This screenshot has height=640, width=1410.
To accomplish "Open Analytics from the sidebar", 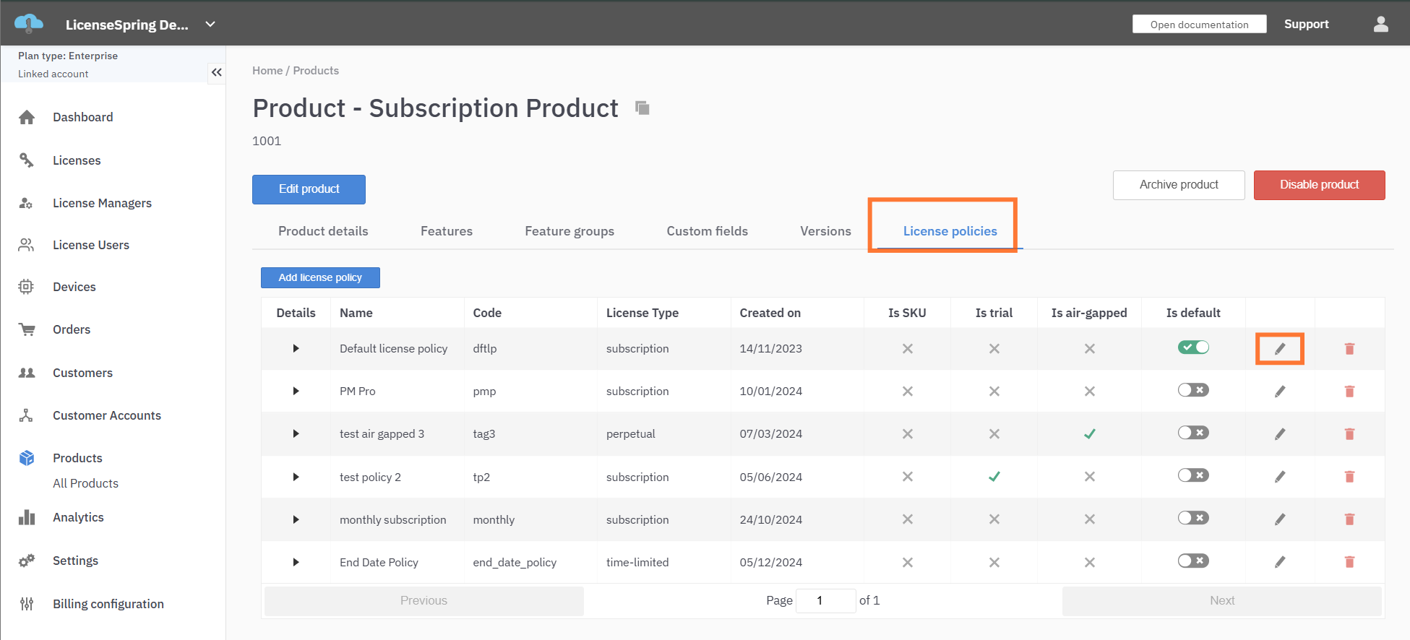I will (78, 517).
